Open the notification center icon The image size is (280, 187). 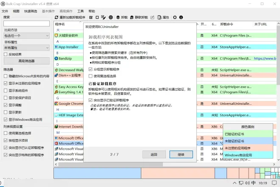pyautogui.click(x=274, y=183)
